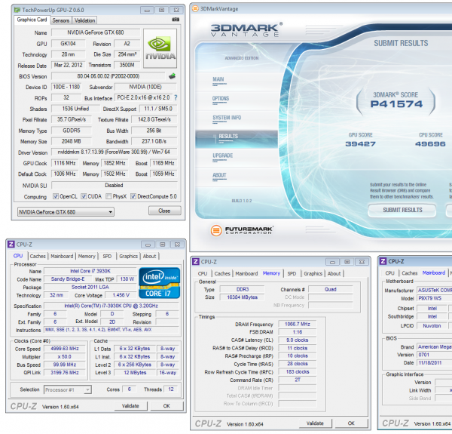Toggle the PhysX checkbox in GPU-Z
452x434 pixels.
tap(108, 196)
